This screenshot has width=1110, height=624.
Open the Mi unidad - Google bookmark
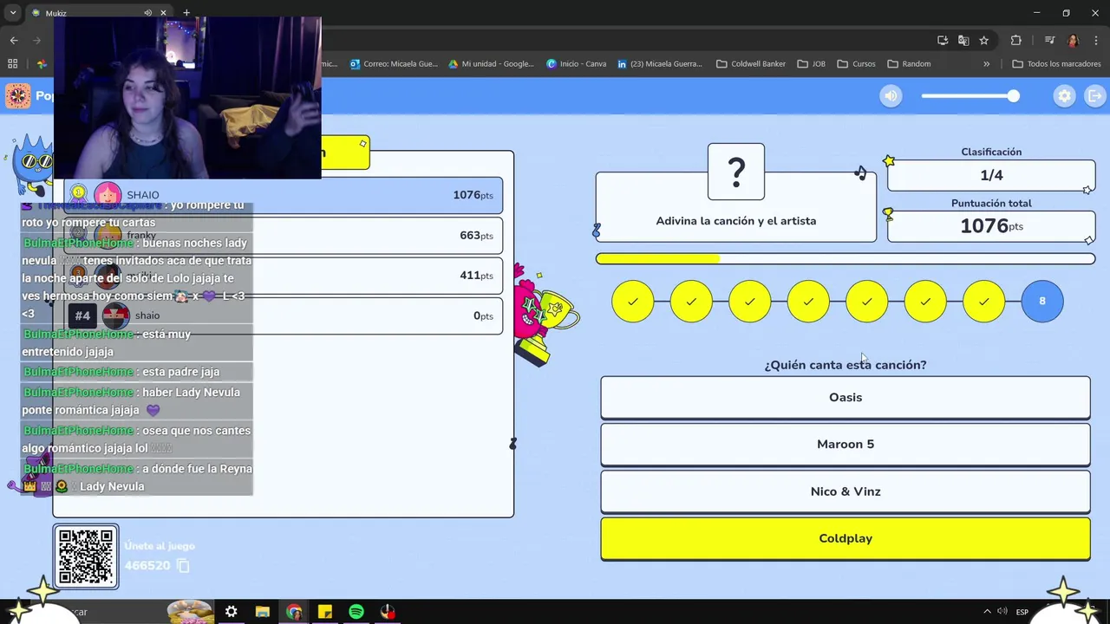click(492, 63)
